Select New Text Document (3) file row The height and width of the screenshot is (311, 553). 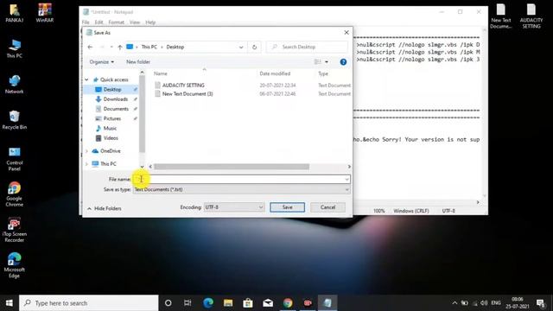[252, 94]
